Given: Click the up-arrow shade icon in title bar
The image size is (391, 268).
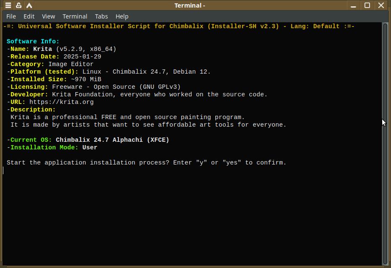Looking at the screenshot, I should (x=29, y=5).
